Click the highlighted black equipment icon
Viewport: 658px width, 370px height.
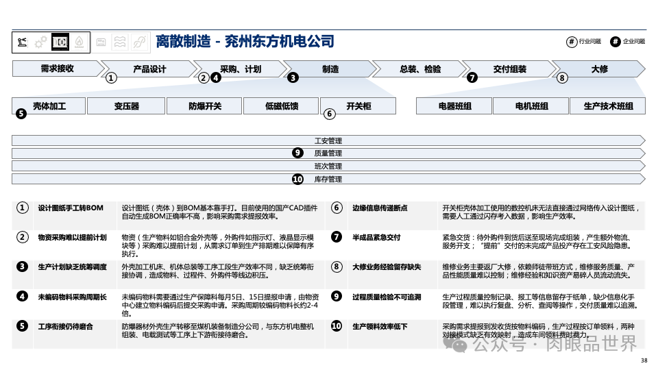pyautogui.click(x=60, y=42)
